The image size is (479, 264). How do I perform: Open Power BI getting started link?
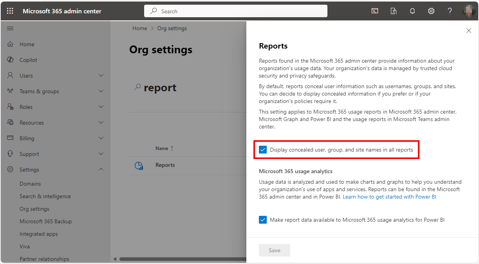point(389,197)
